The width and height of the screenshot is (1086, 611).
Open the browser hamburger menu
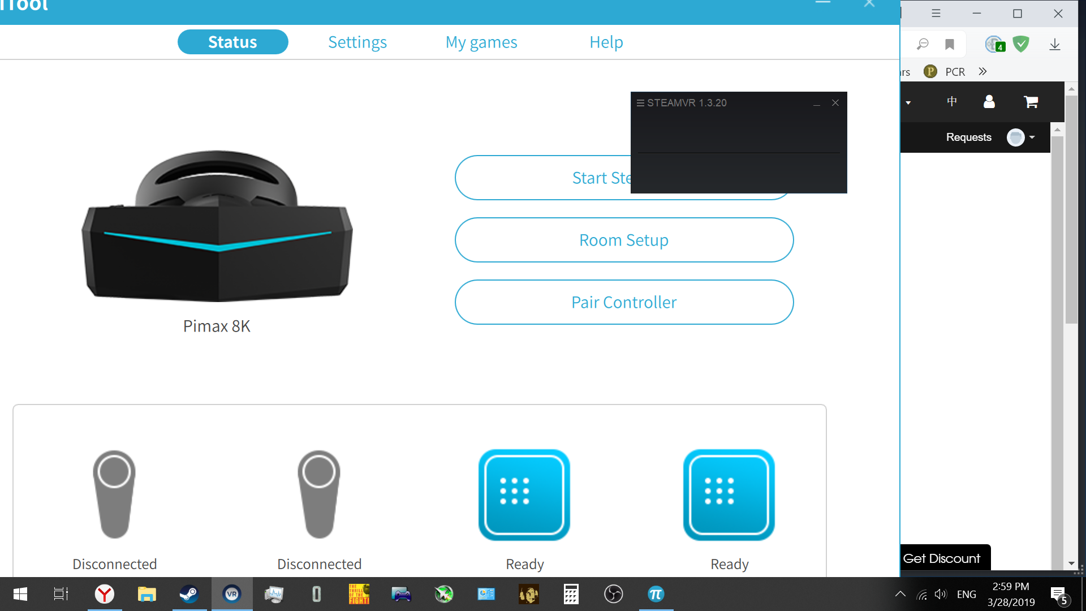pos(936,14)
